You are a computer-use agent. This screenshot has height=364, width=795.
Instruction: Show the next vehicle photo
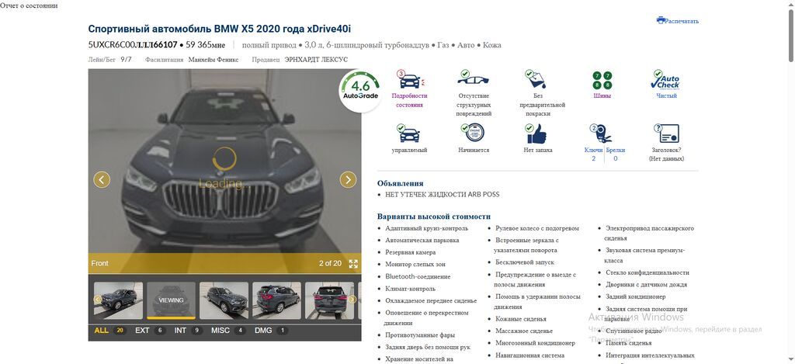(x=348, y=179)
